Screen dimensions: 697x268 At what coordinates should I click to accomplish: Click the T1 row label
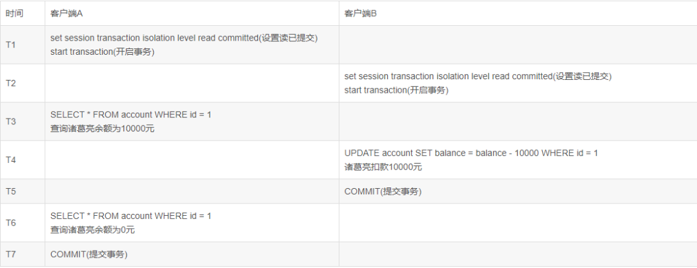coord(11,45)
